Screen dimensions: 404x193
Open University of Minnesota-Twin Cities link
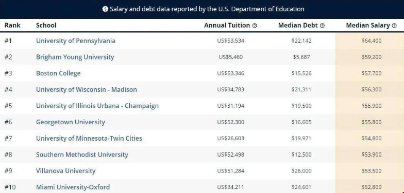89,139
